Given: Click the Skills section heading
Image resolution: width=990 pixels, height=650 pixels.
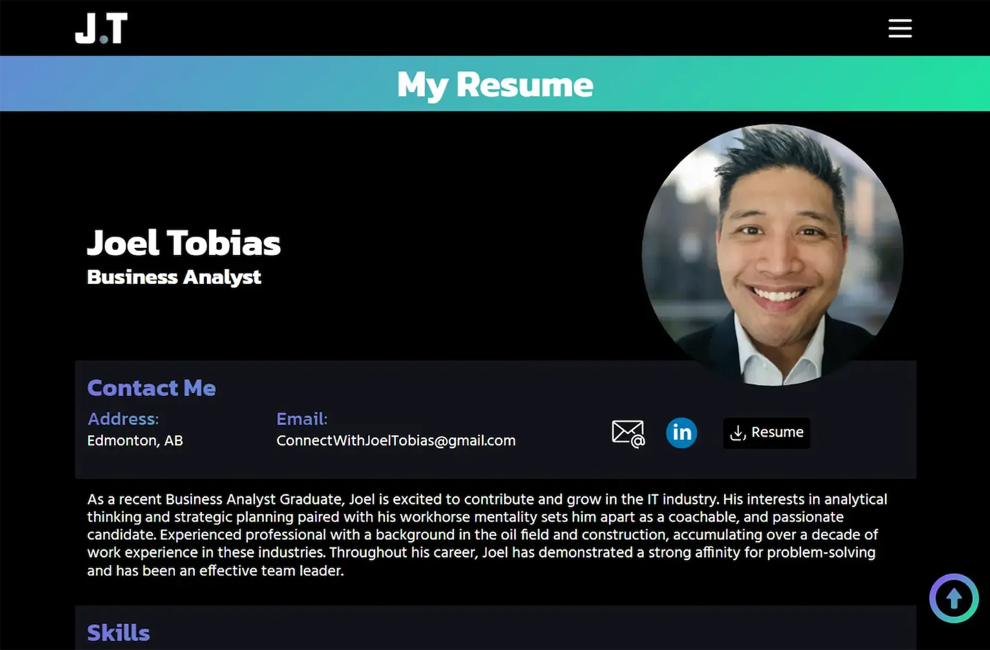Looking at the screenshot, I should [x=119, y=633].
